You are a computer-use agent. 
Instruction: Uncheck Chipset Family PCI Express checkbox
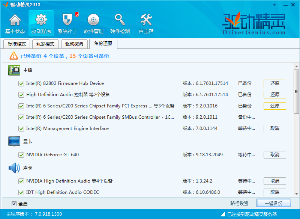21,106
